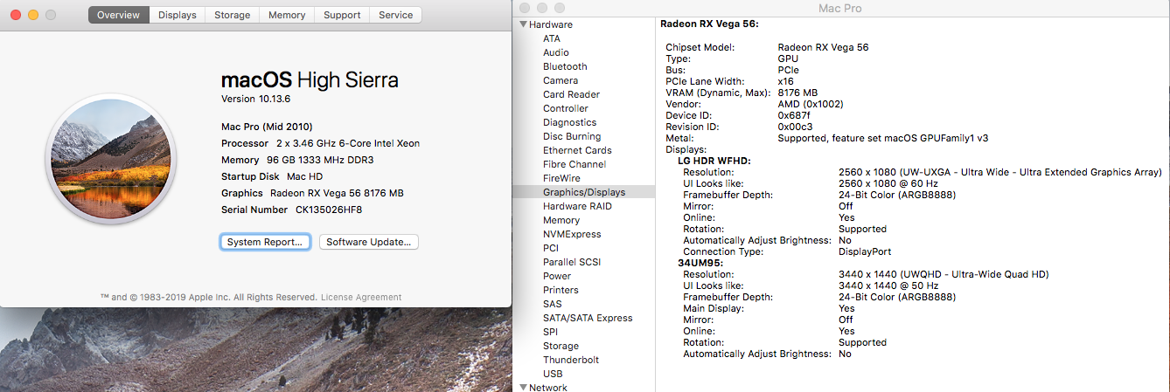Image resolution: width=1170 pixels, height=392 pixels.
Task: Select Camera in the sidebar
Action: pyautogui.click(x=561, y=80)
